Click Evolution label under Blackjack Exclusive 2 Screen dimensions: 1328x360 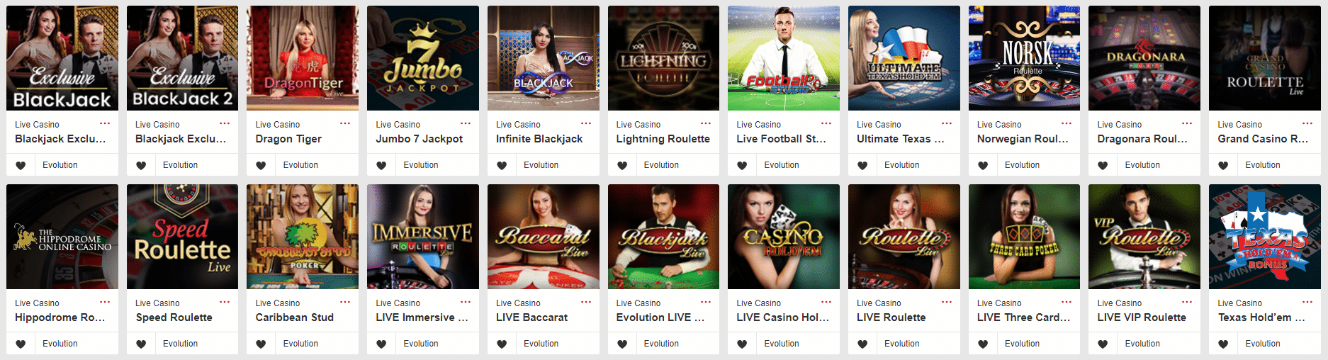tap(180, 165)
